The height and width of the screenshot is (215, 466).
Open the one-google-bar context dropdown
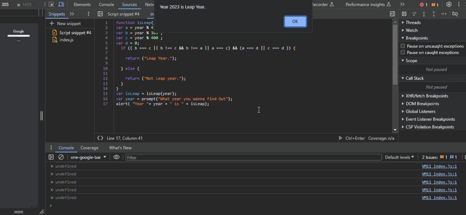click(88, 157)
